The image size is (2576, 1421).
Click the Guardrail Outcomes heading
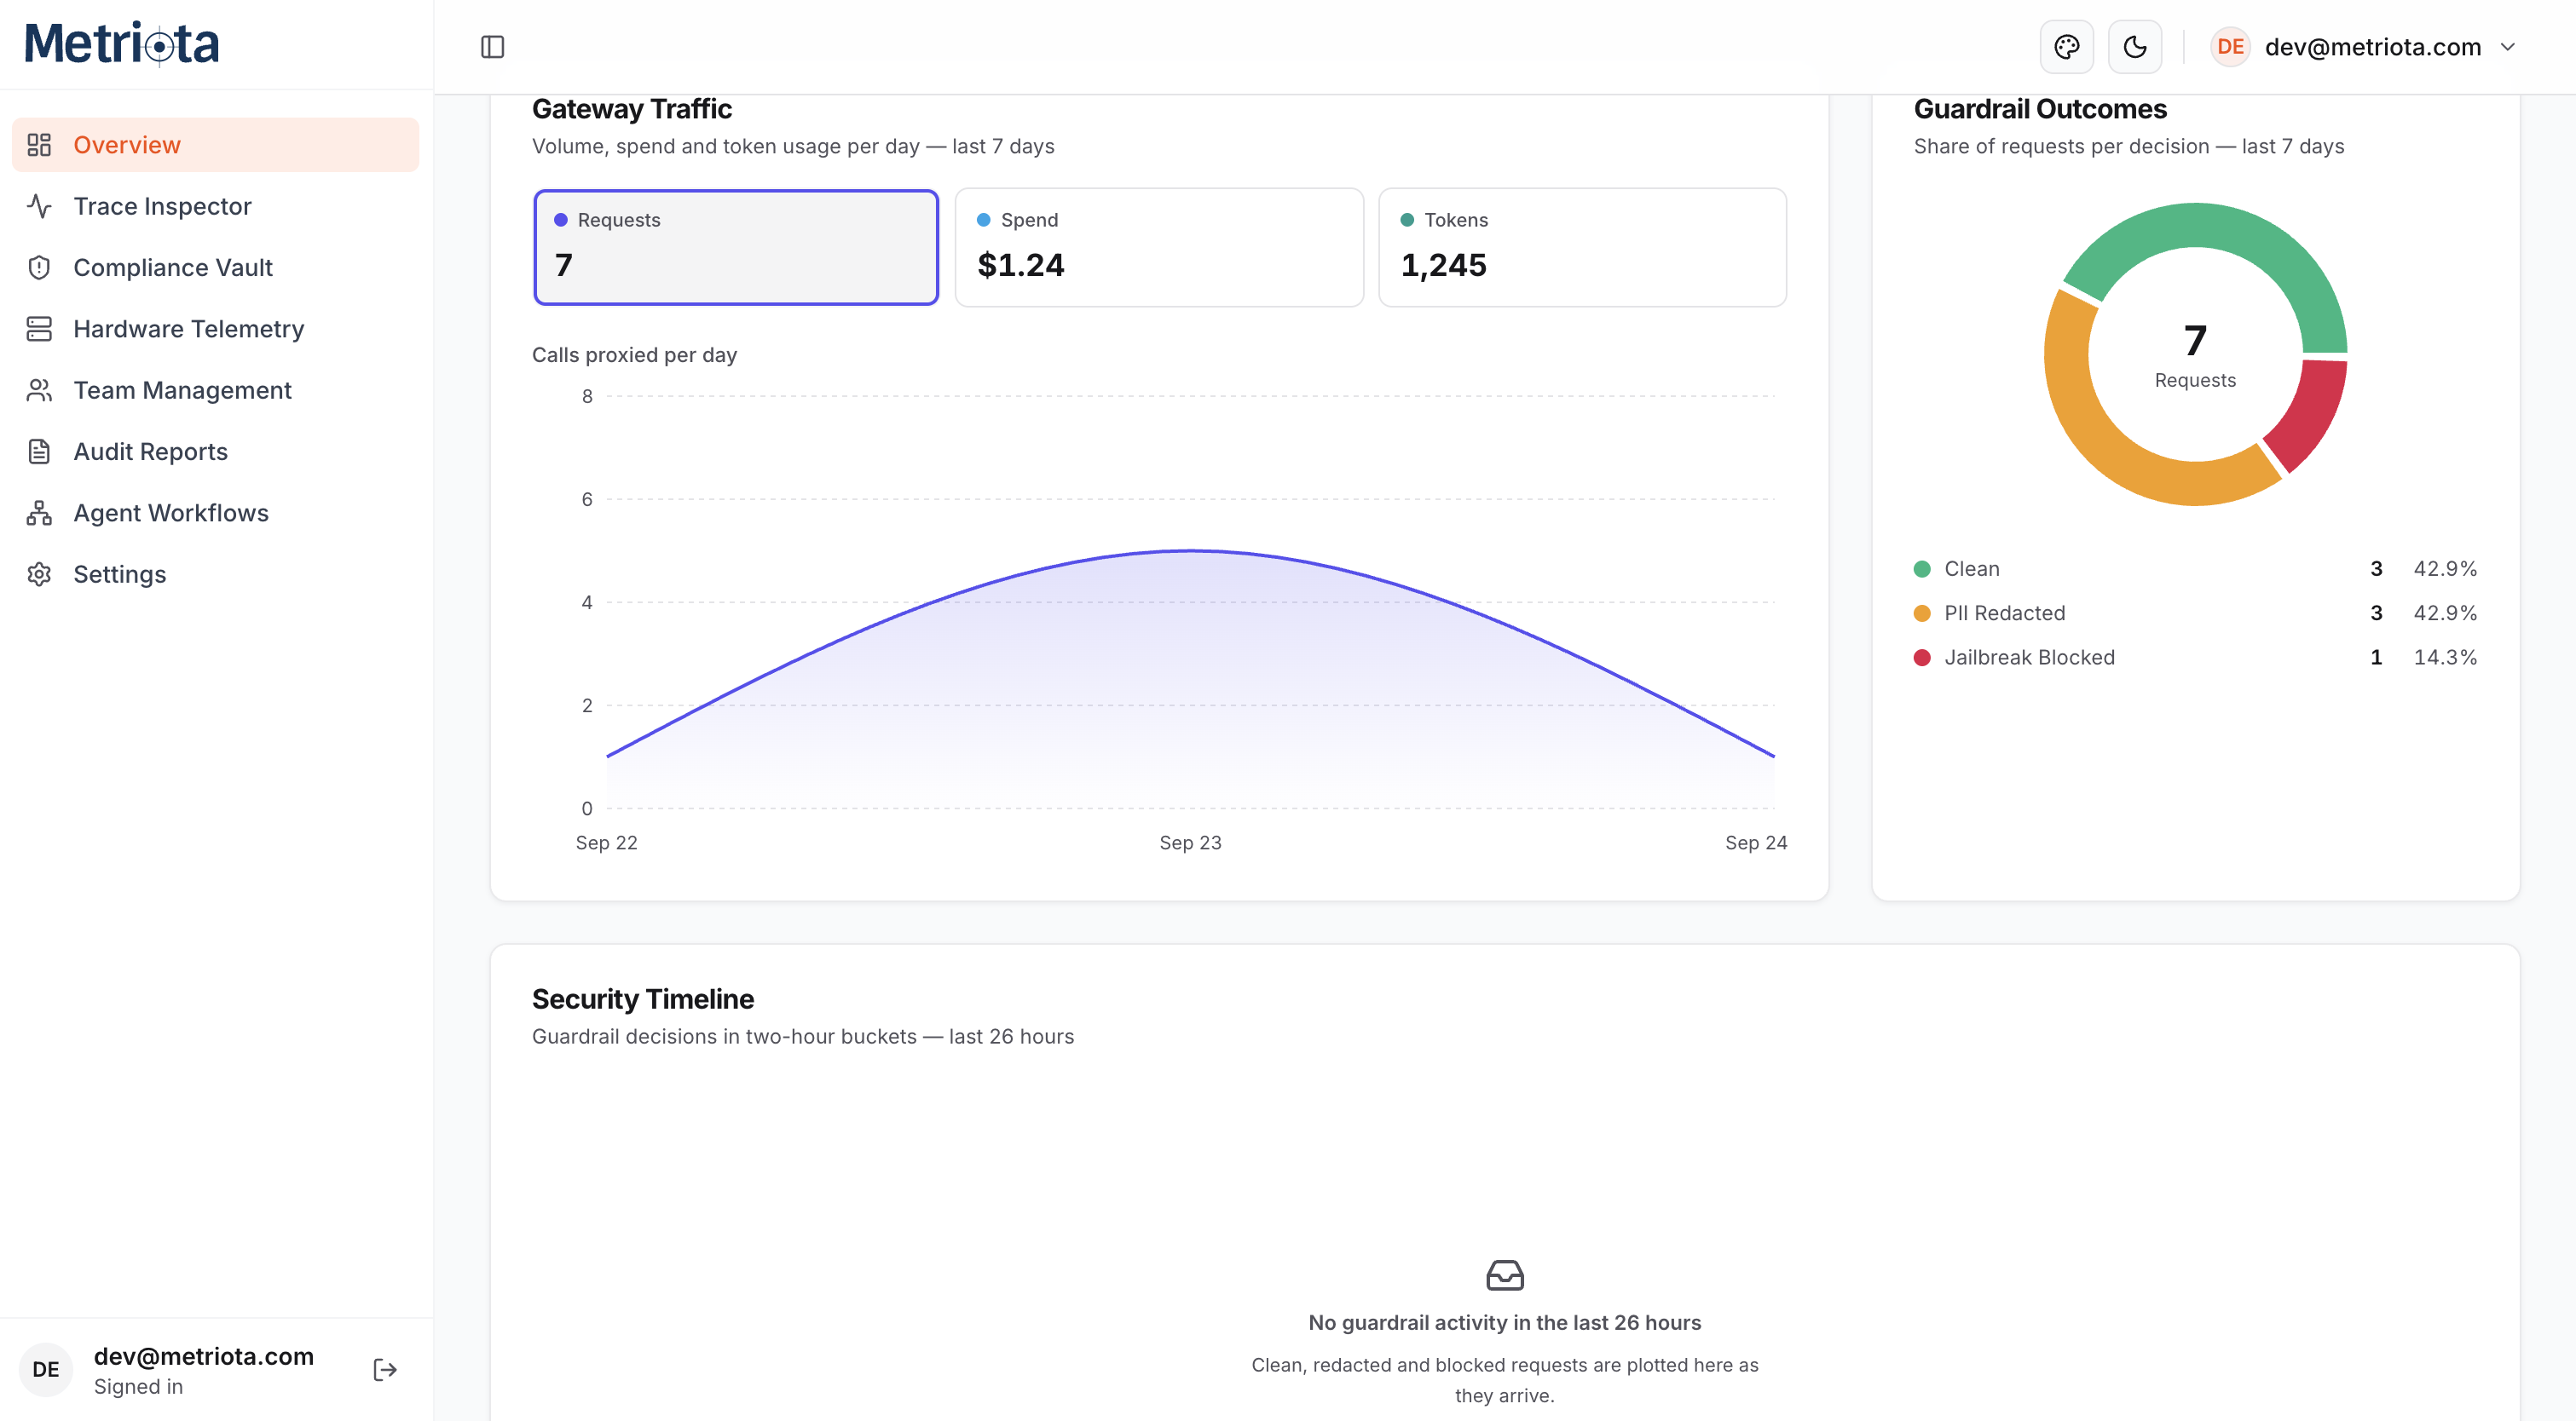pyautogui.click(x=2040, y=109)
